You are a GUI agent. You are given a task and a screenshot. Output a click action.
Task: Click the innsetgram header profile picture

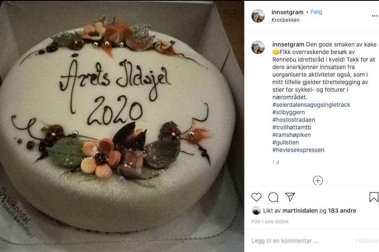pos(258,16)
